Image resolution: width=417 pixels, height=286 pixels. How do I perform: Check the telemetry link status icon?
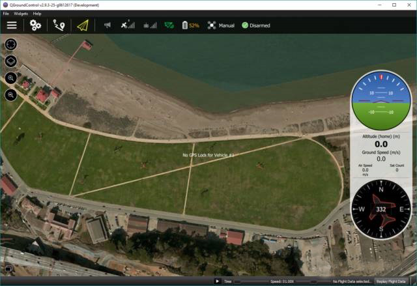[x=169, y=25]
